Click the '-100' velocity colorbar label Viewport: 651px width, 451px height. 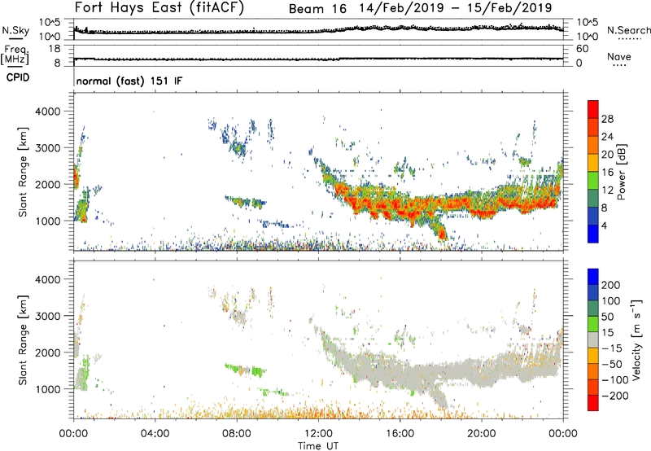pyautogui.click(x=614, y=380)
